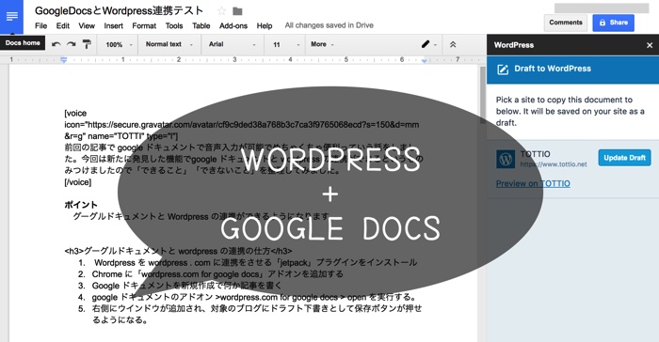Click the Draft to WordPress edit icon

(x=503, y=70)
